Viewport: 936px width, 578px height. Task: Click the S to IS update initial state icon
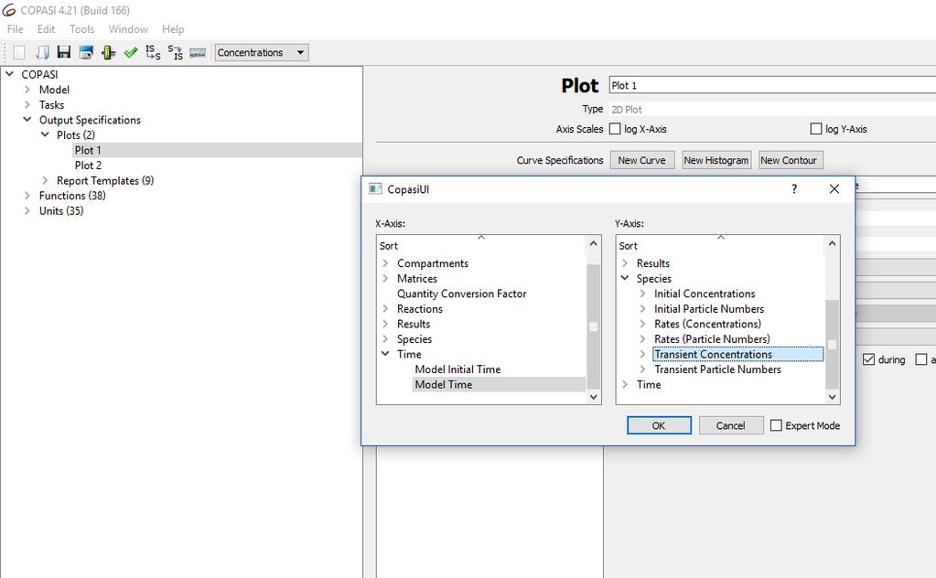tap(176, 52)
